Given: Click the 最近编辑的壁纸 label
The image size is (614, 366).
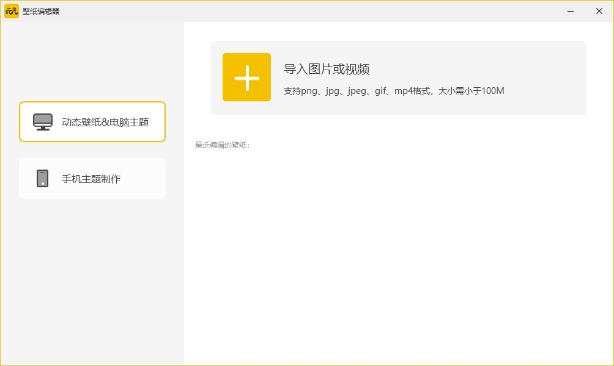Looking at the screenshot, I should click(x=224, y=145).
